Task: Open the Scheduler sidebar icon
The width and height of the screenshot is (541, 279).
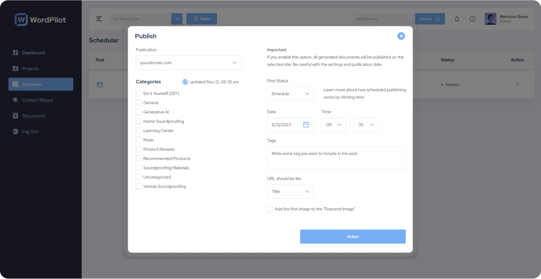Action: [16, 84]
